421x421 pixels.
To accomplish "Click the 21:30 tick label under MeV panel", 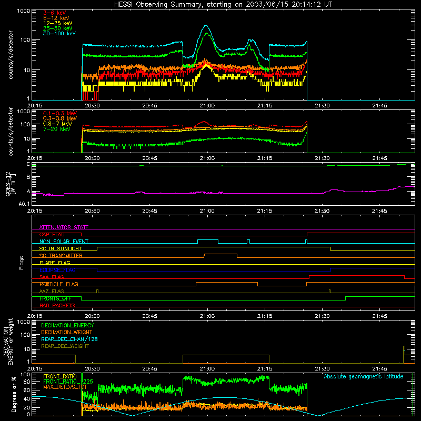I will 322,158.
